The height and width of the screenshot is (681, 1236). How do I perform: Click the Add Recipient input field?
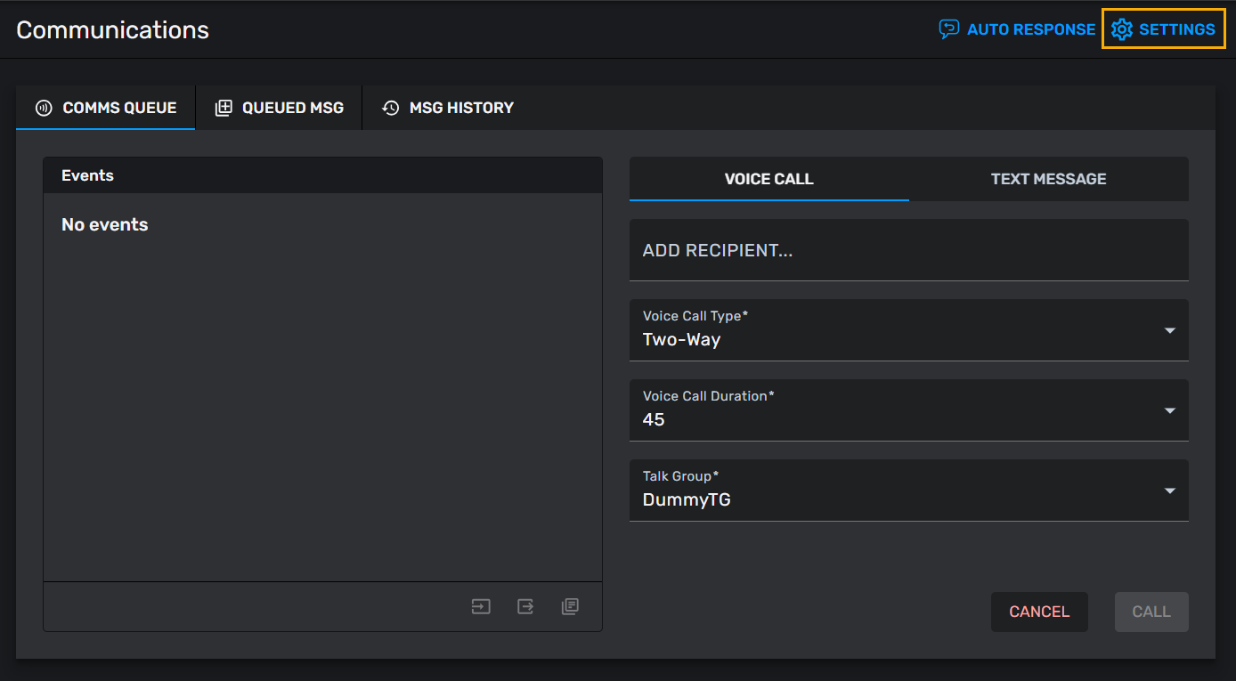(908, 250)
